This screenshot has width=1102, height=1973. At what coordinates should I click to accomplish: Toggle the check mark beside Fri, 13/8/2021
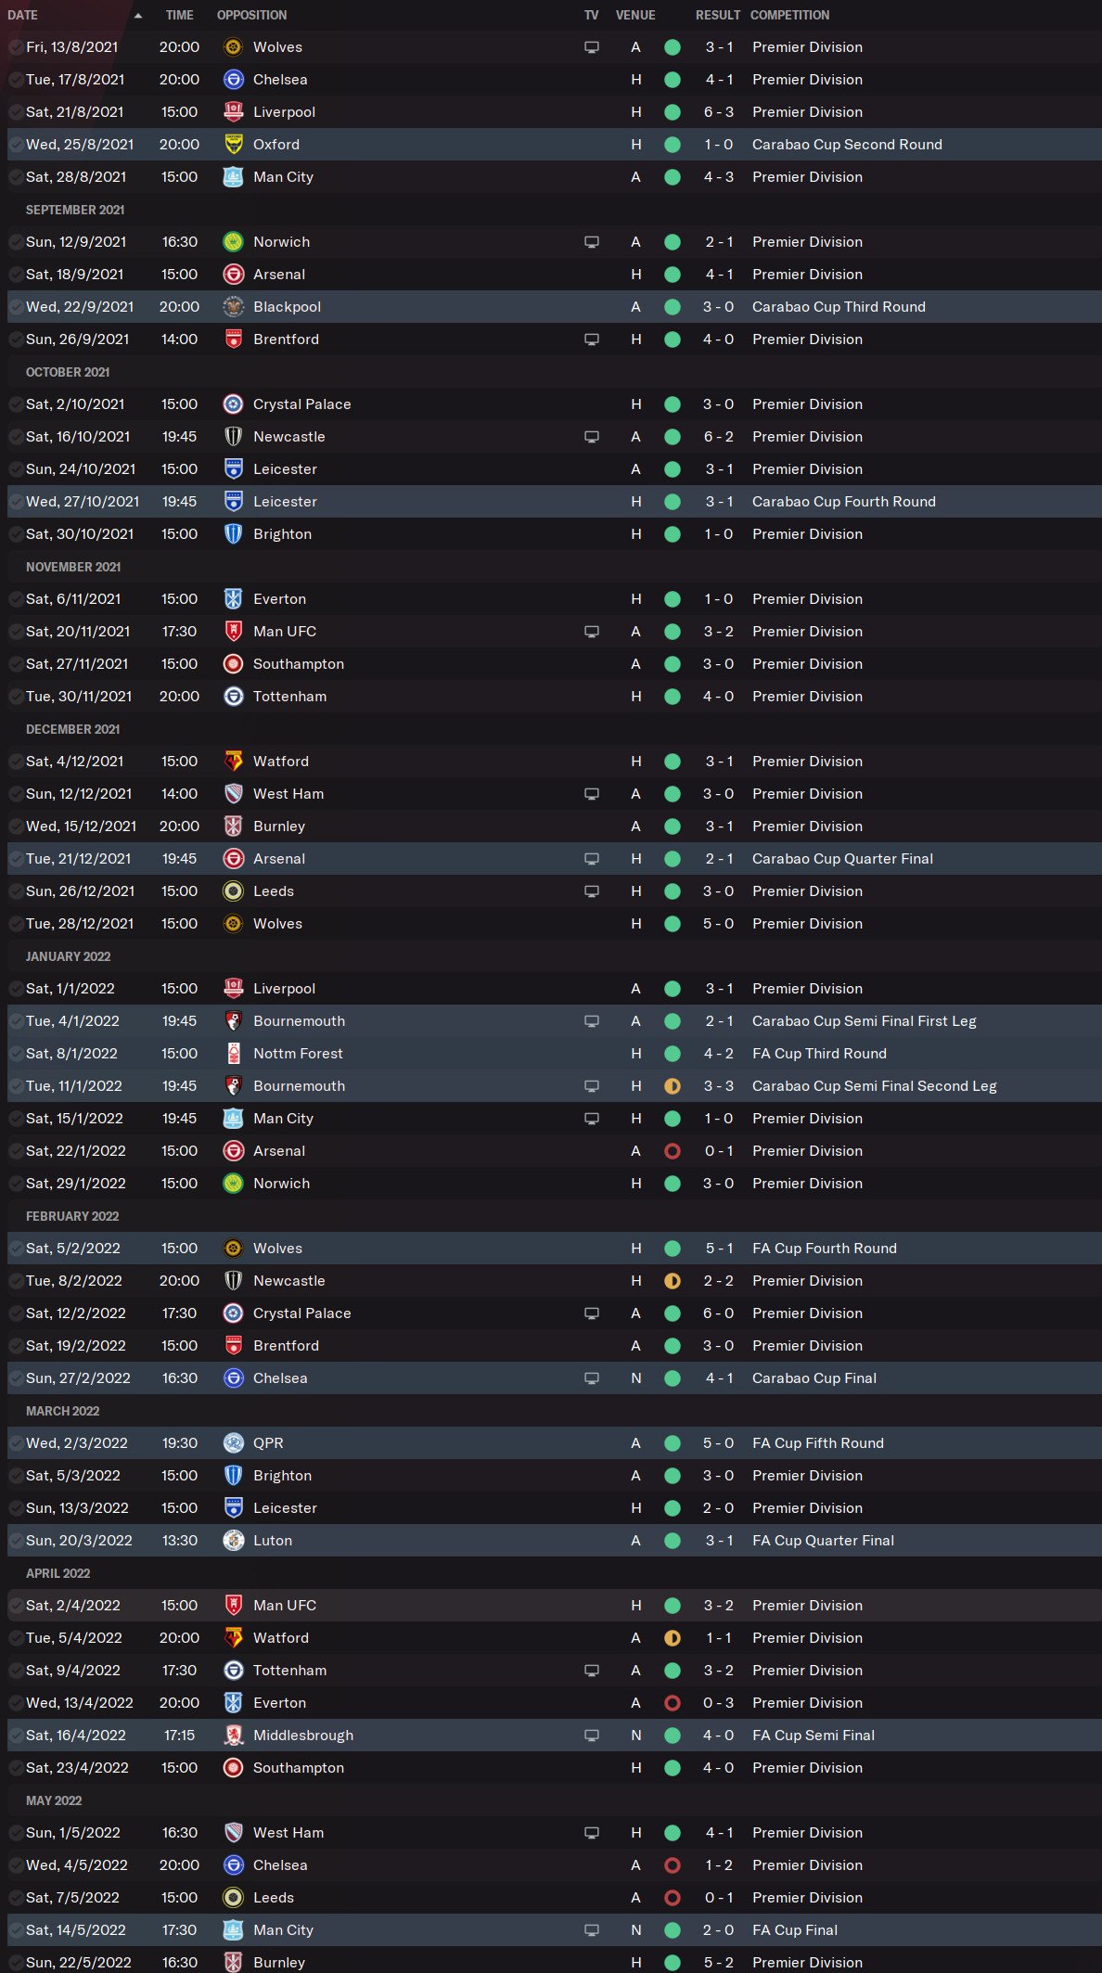(x=16, y=47)
